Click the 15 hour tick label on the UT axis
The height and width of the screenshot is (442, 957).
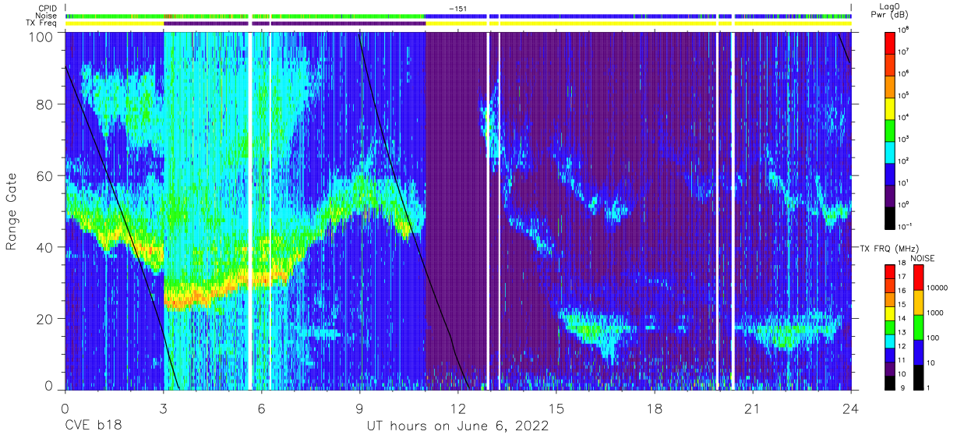coord(556,408)
